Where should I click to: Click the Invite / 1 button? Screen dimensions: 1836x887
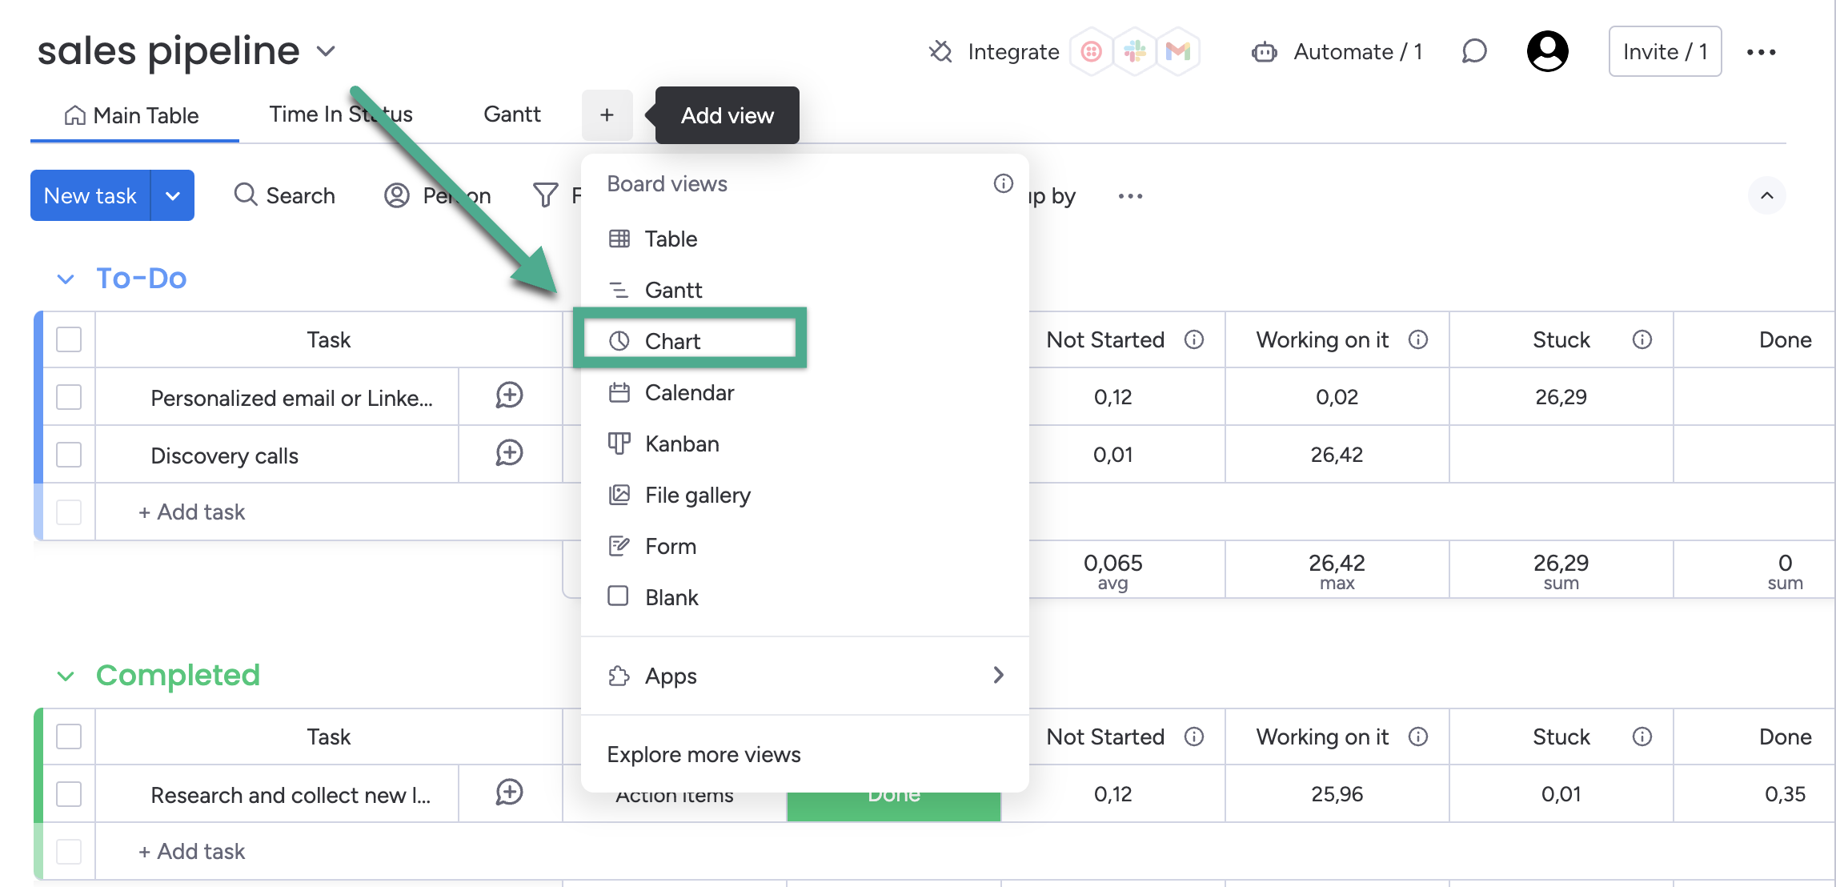1665,52
